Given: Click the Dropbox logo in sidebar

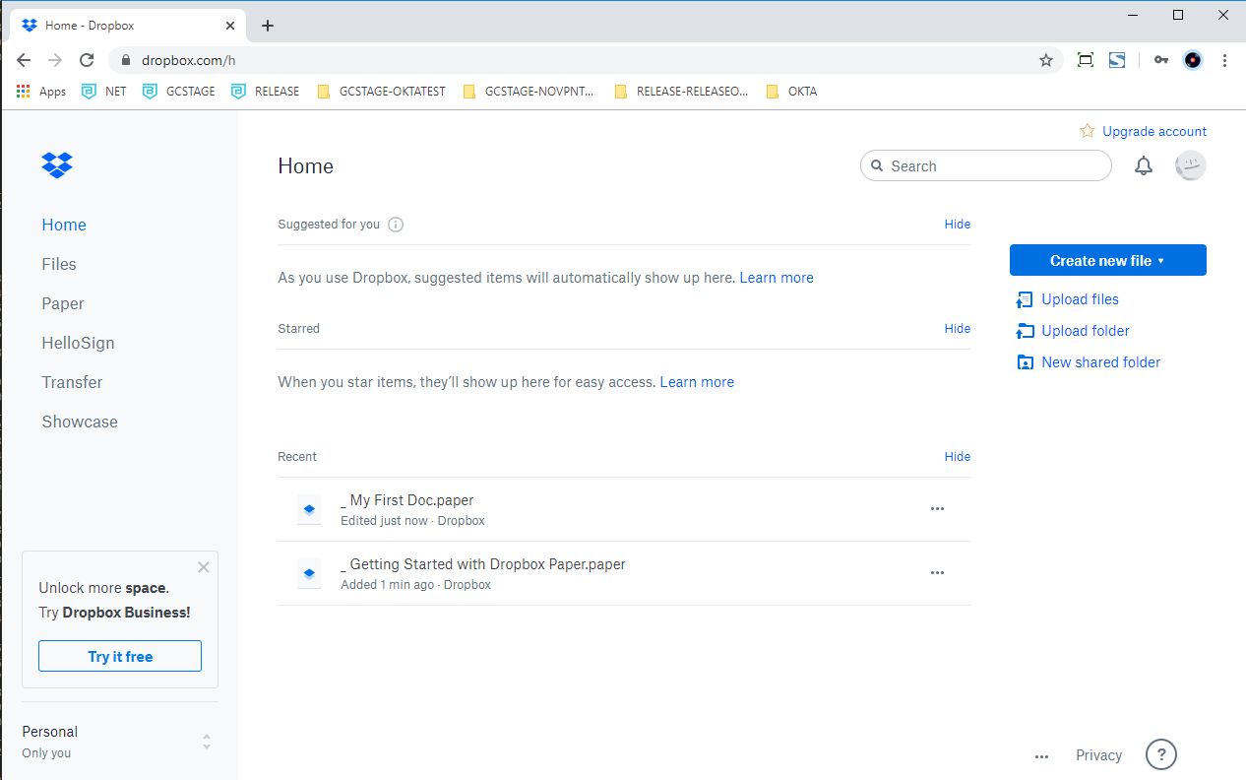Looking at the screenshot, I should pos(57,165).
